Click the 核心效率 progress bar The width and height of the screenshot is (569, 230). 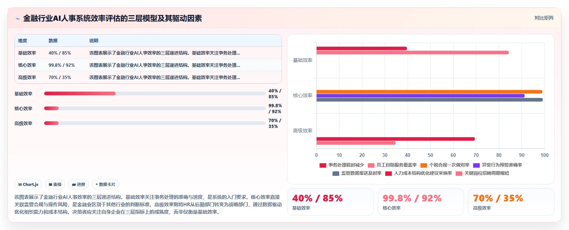(155, 108)
